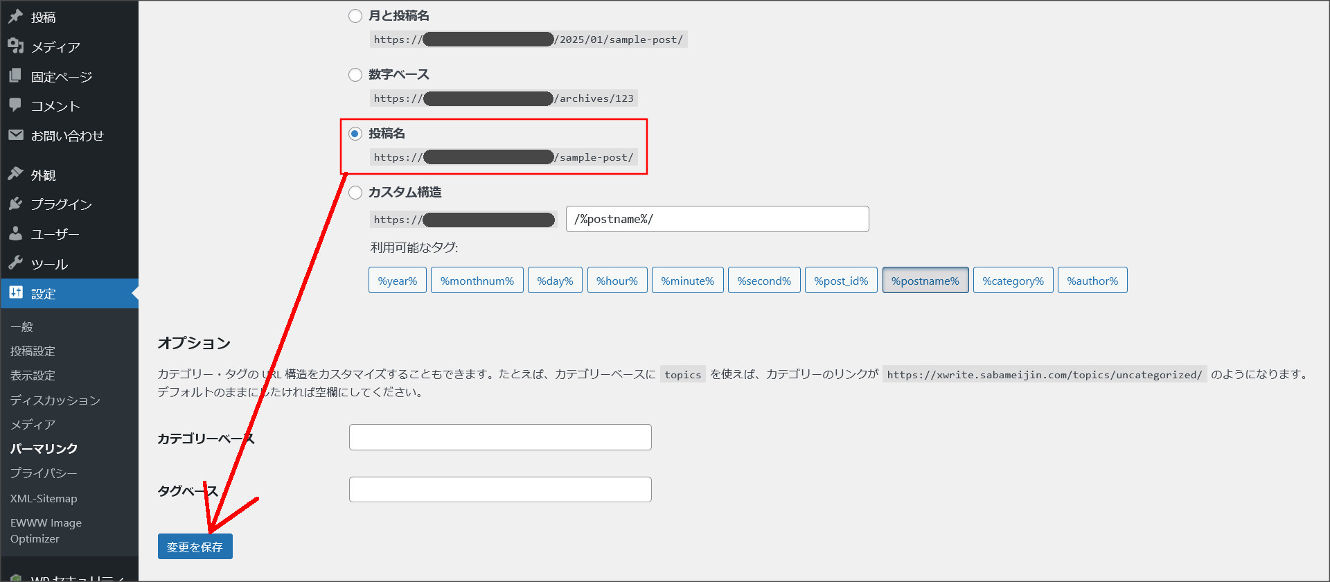This screenshot has height=582, width=1330.
Task: Open the ディスカッション submenu
Action: coord(55,400)
